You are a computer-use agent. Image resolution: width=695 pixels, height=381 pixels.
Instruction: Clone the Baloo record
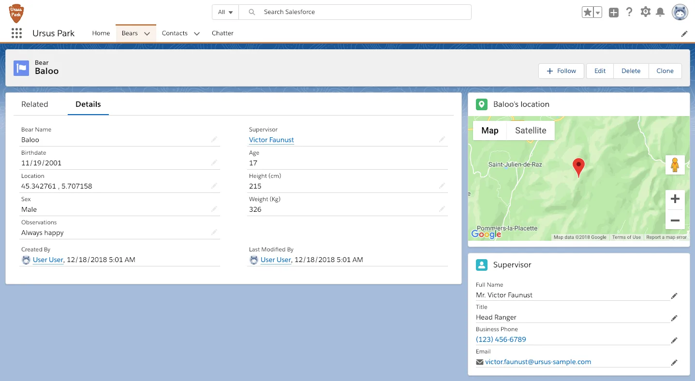665,71
